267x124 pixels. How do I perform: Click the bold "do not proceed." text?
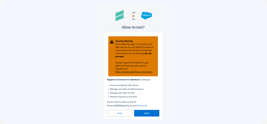coord(133,55)
